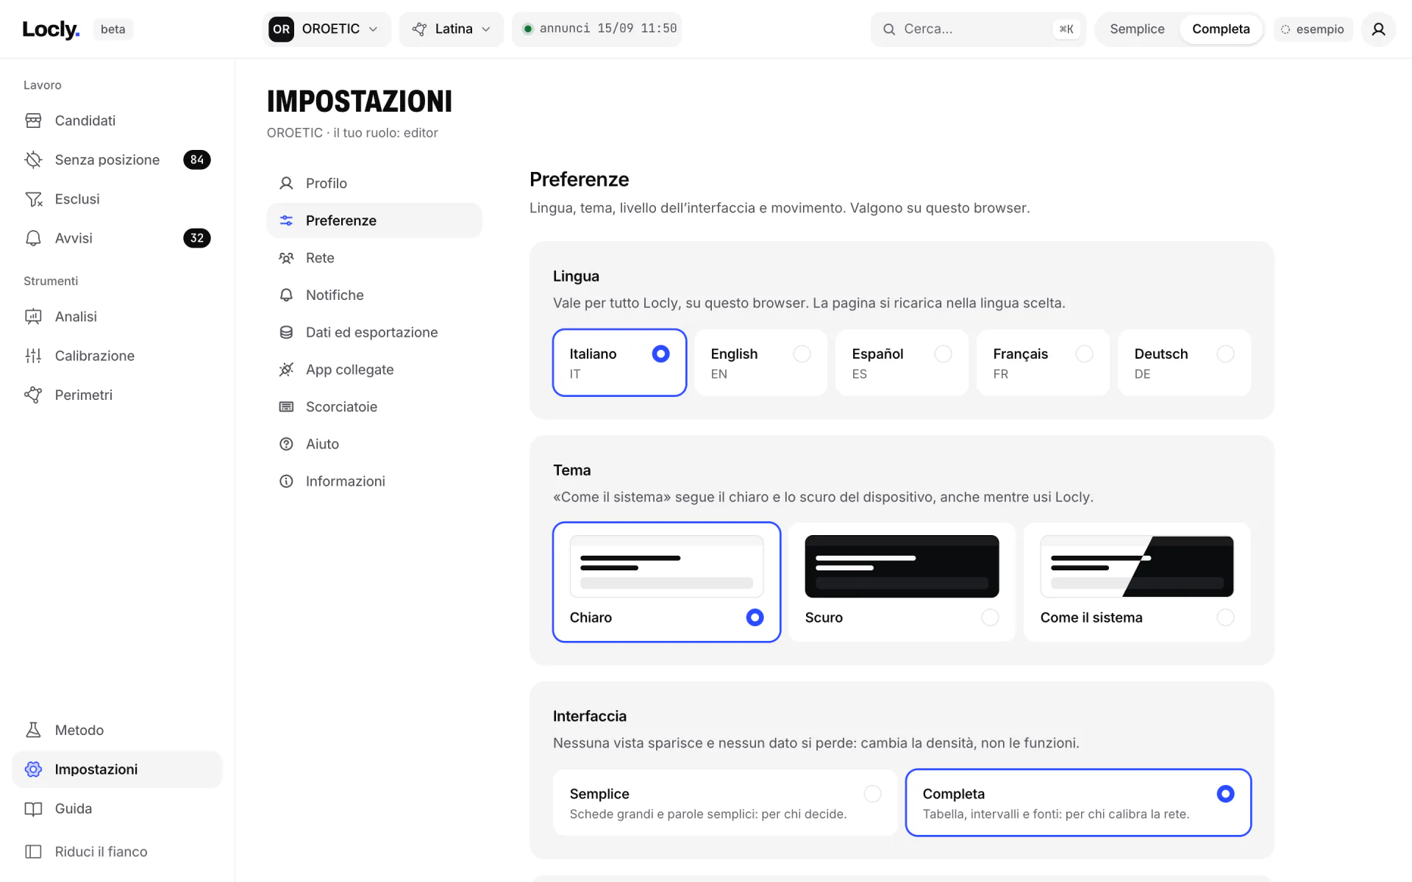Choose Deutsch as interface language
The height and width of the screenshot is (882, 1412).
point(1184,362)
